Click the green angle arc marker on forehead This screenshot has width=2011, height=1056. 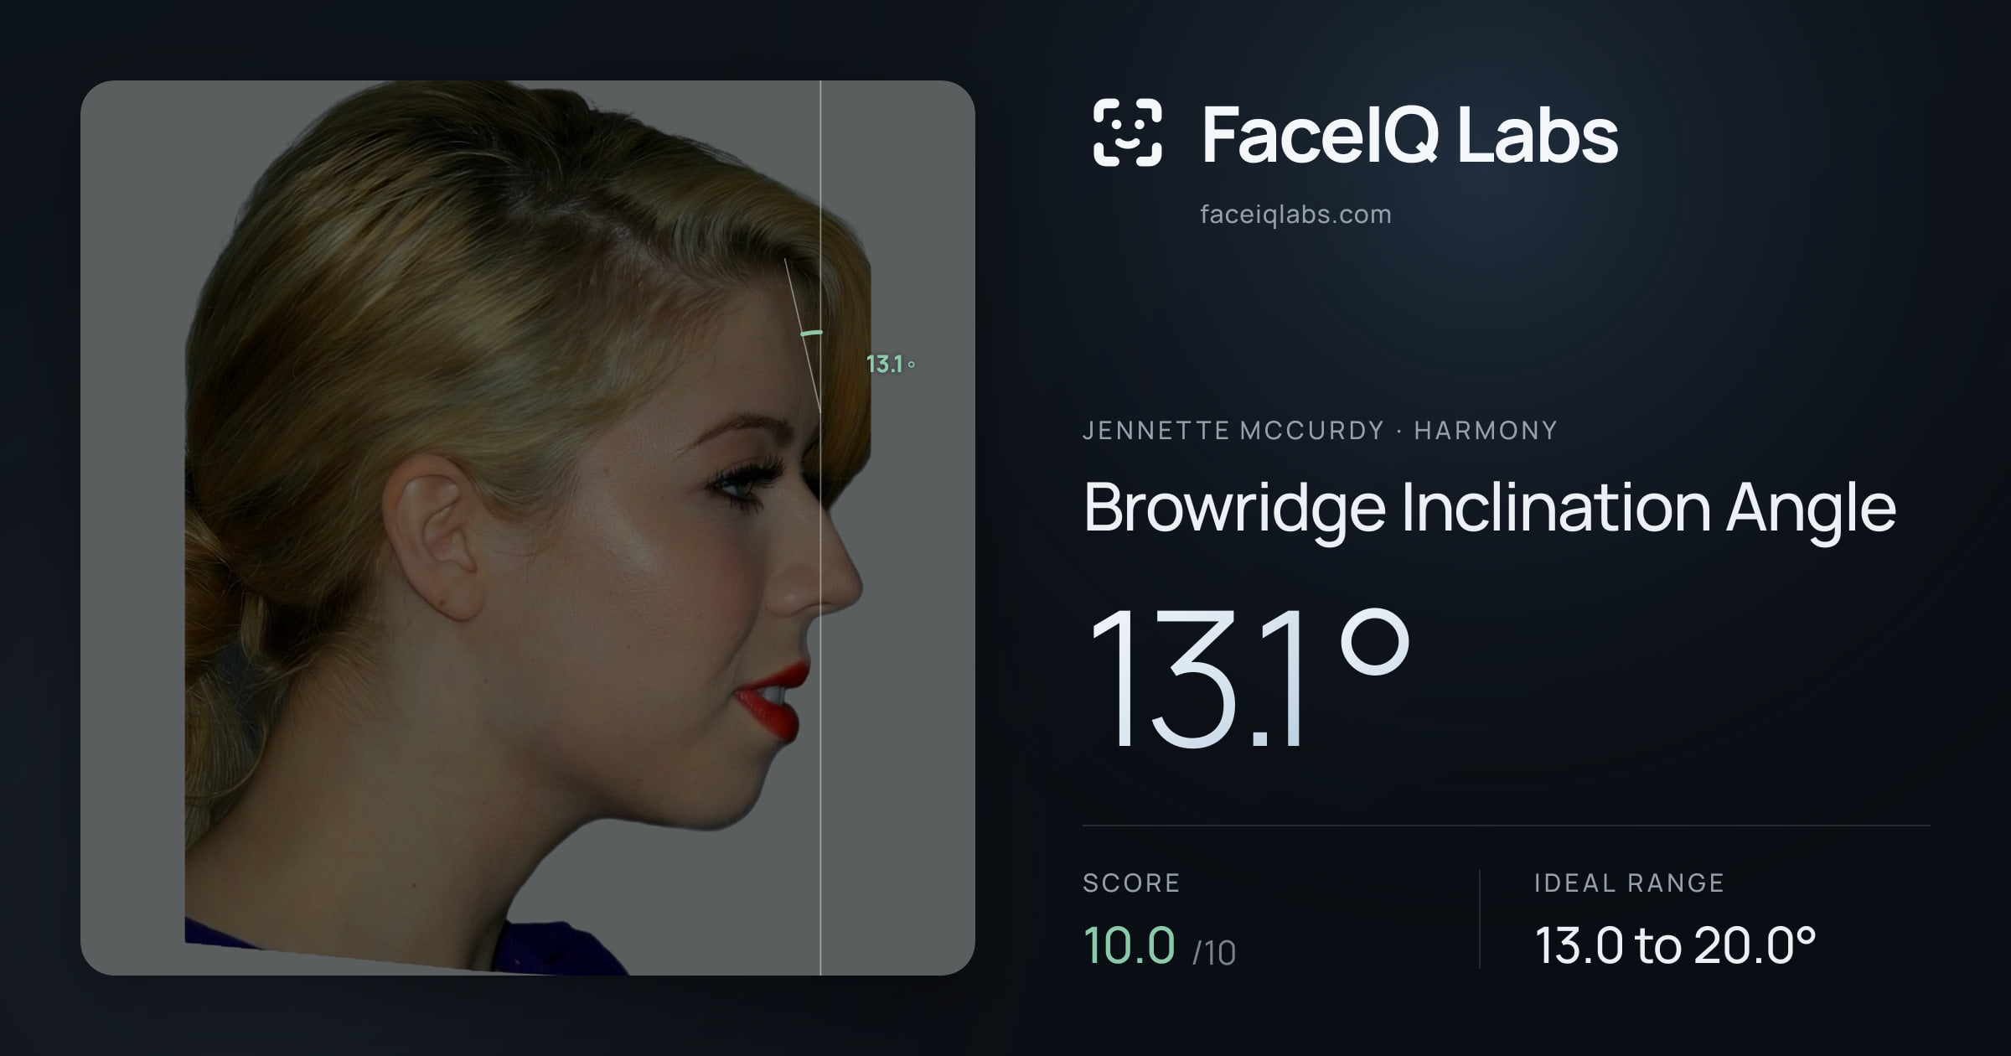tap(811, 334)
